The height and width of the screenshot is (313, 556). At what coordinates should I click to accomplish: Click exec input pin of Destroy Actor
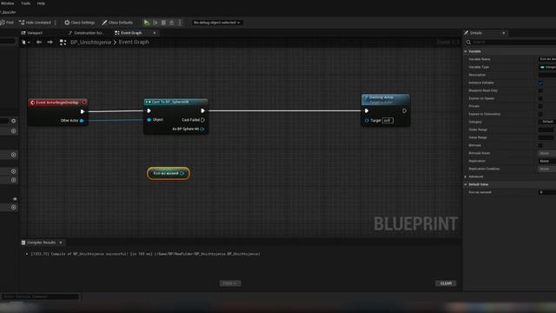point(367,110)
